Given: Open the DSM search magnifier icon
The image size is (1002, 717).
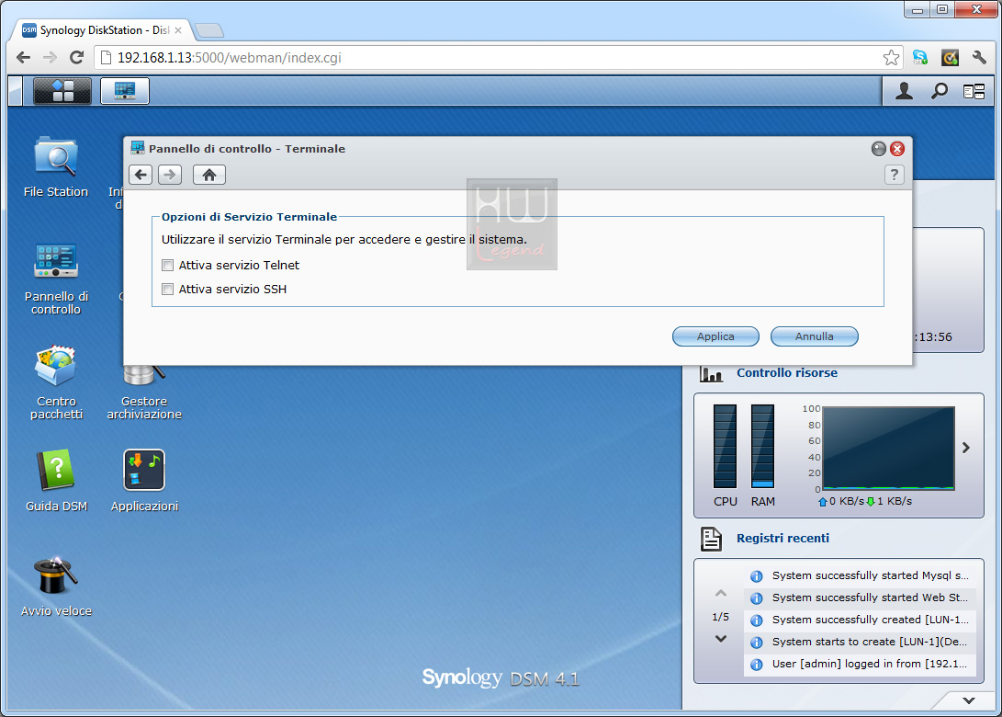Looking at the screenshot, I should (x=939, y=91).
